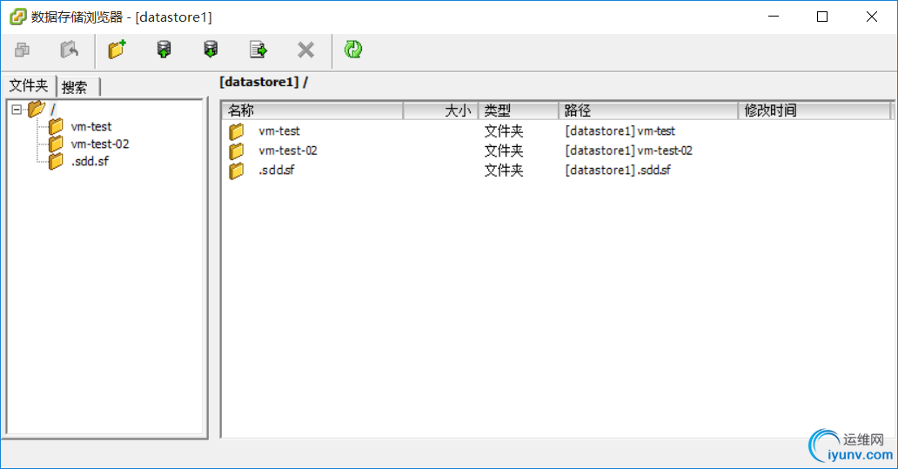The height and width of the screenshot is (469, 898).
Task: Maximize the datastore browser window
Action: 822,17
